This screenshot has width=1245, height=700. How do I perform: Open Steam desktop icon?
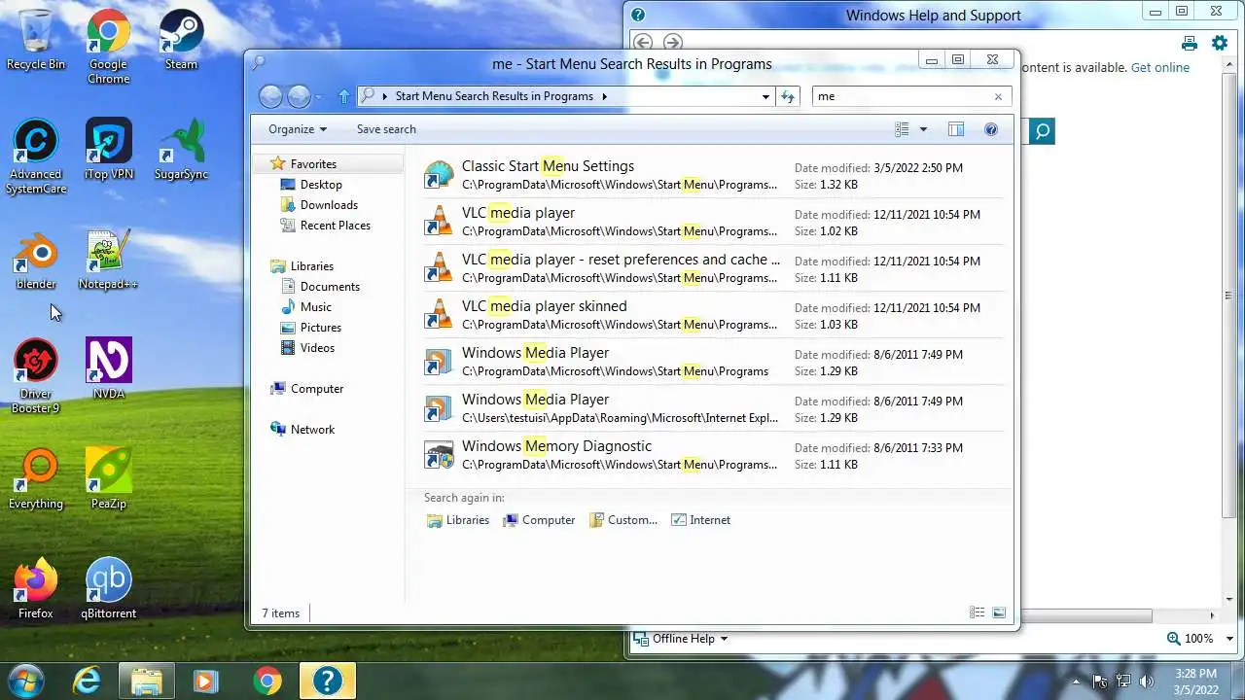(x=181, y=40)
